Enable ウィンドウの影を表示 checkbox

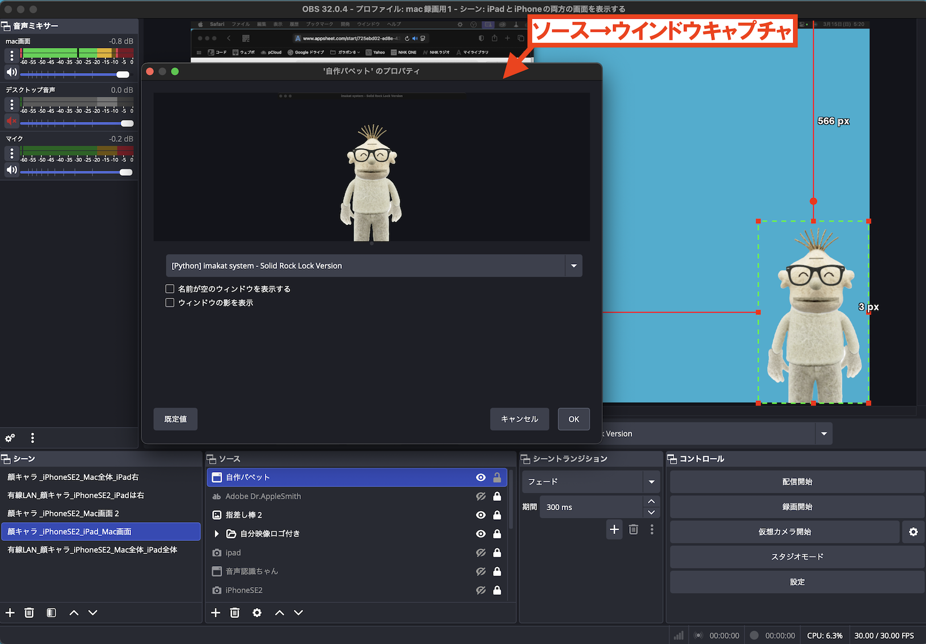coord(170,302)
